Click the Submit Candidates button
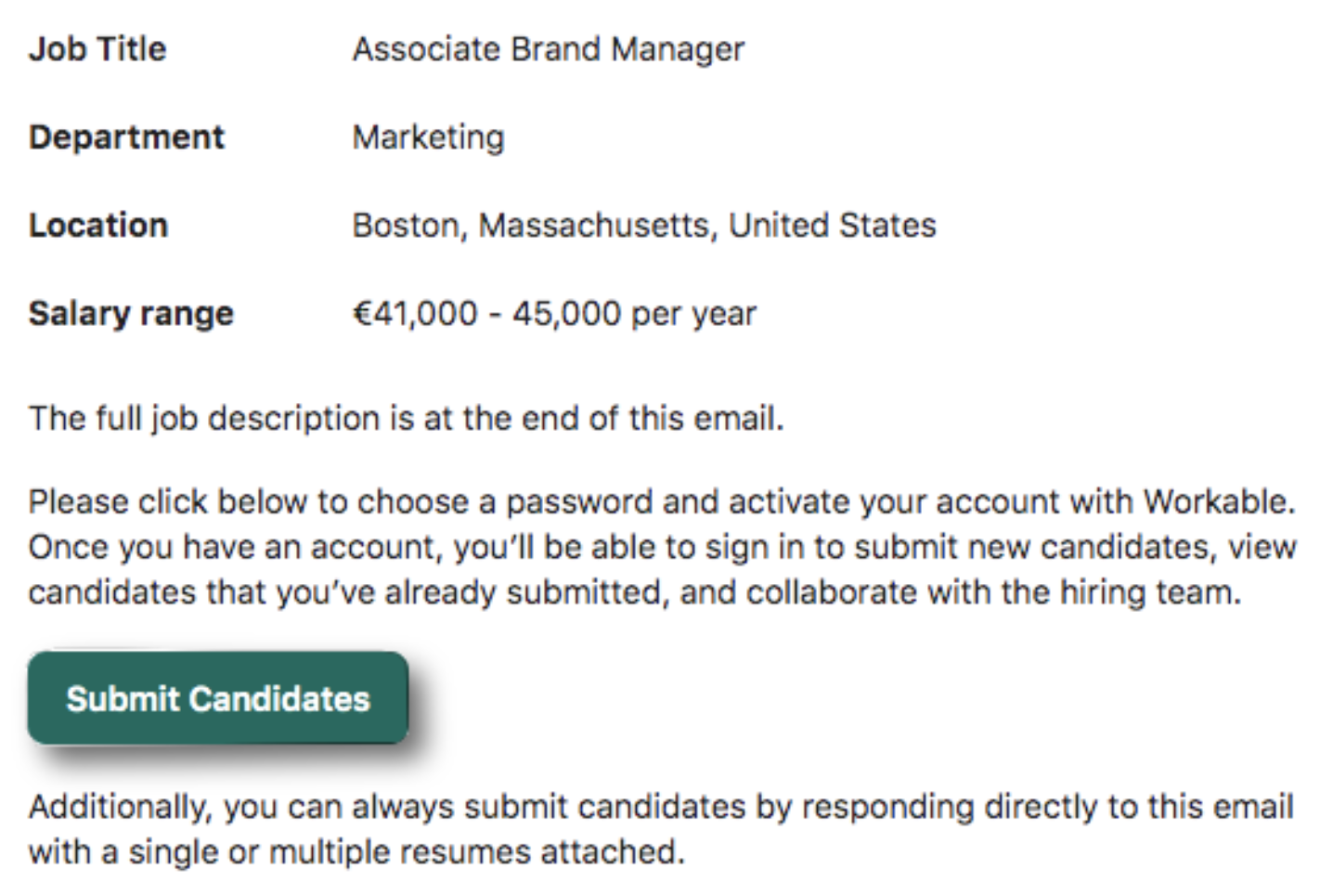The width and height of the screenshot is (1333, 895). [218, 698]
